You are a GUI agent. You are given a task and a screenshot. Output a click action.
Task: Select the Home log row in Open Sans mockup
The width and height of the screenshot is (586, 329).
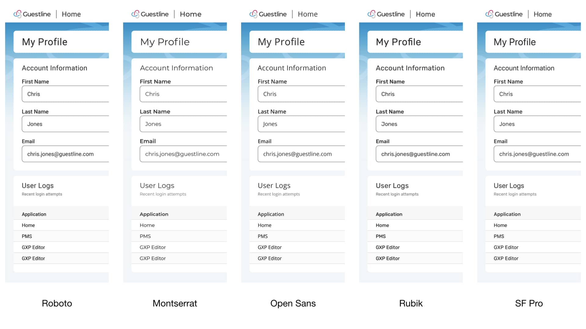click(297, 225)
